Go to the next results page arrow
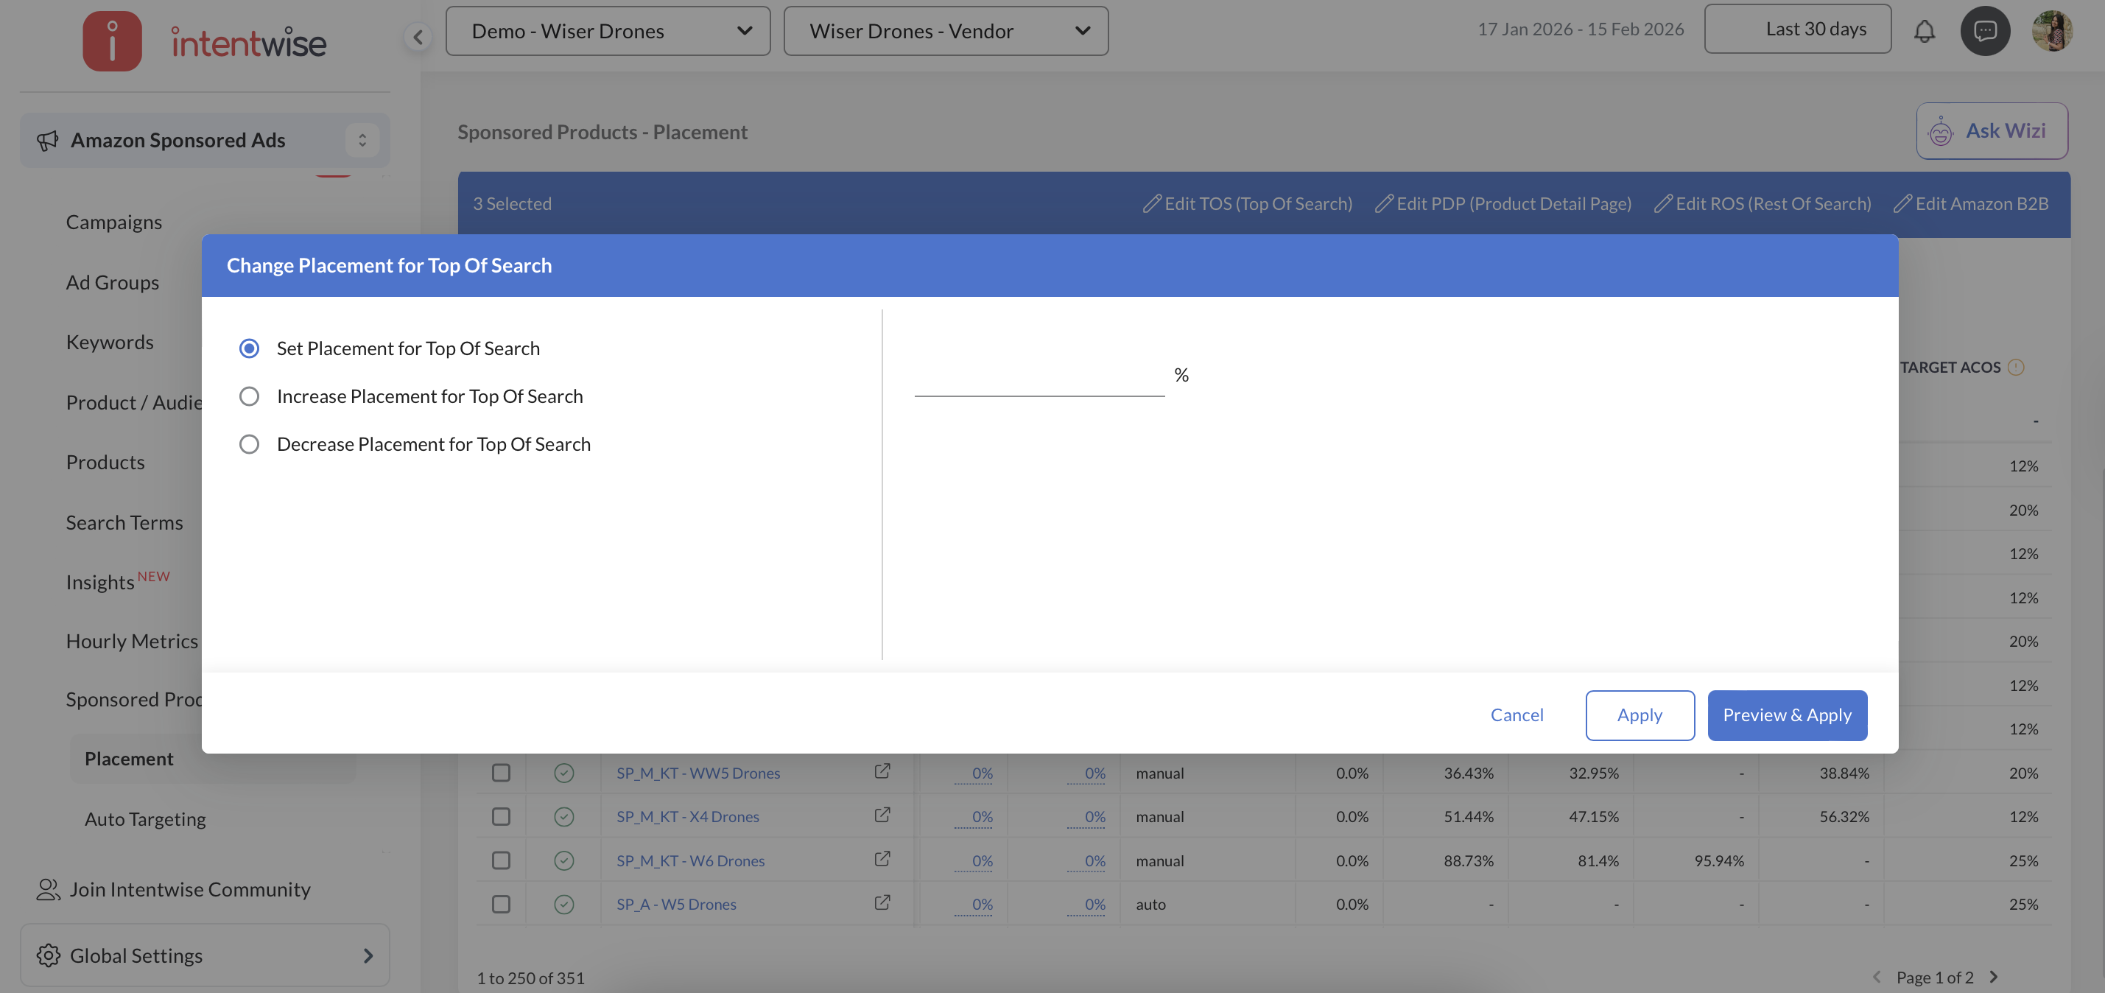Screen dimensions: 2105x993 [x=1994, y=977]
